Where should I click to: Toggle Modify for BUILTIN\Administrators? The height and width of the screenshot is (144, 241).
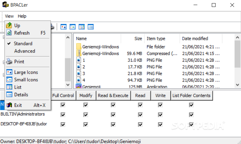click(85, 115)
